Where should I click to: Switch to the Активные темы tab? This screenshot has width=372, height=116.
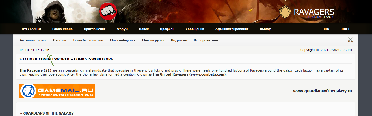[33, 40]
